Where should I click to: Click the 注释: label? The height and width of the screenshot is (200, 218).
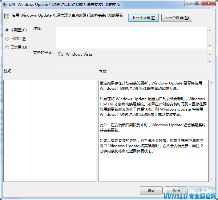37,29
